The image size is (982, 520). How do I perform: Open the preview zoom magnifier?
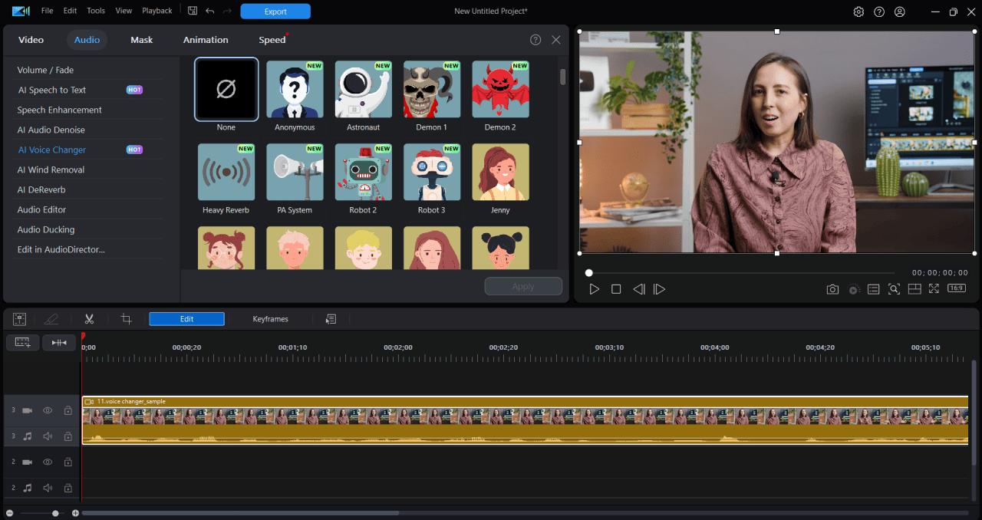point(894,289)
